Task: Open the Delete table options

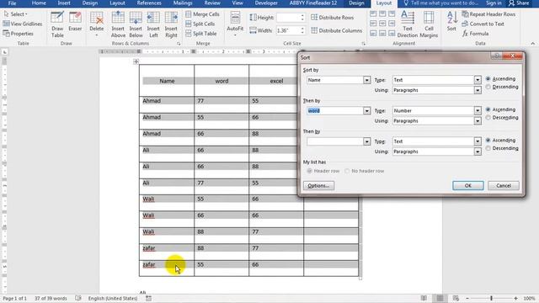Action: click(97, 24)
